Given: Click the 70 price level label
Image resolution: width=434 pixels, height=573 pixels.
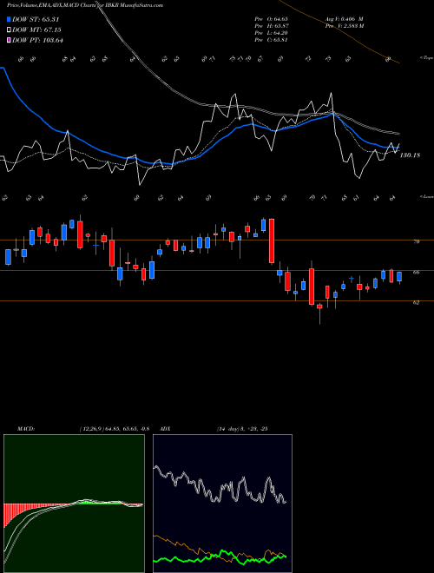Looking at the screenshot, I should point(416,241).
